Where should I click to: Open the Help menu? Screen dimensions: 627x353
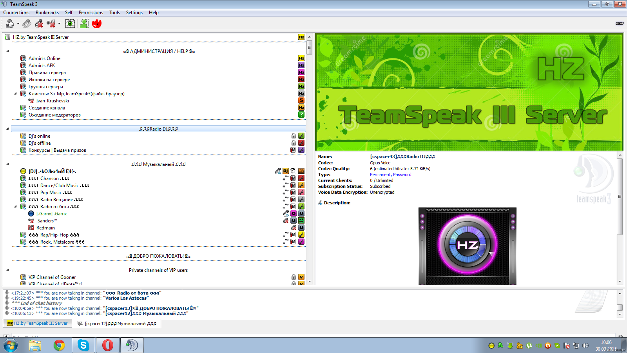pyautogui.click(x=154, y=13)
